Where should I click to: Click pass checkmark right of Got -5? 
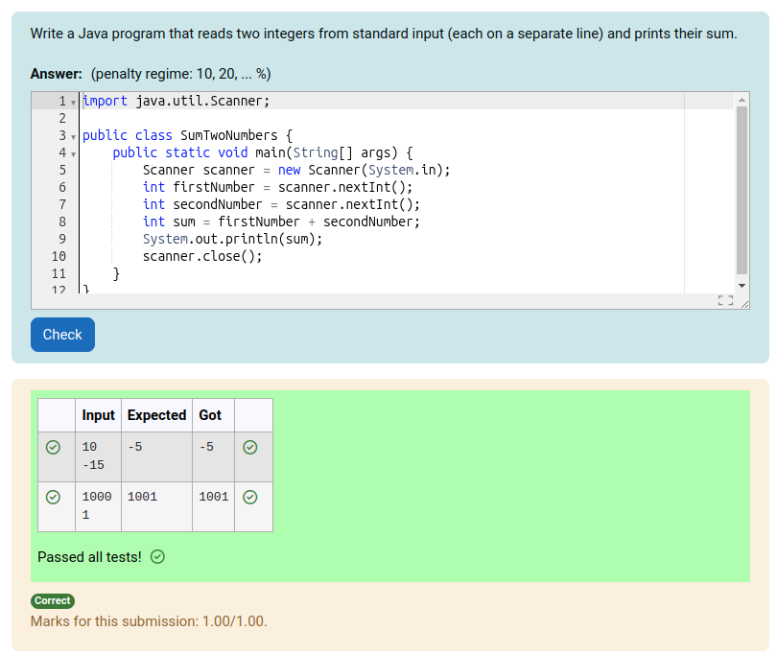pyautogui.click(x=250, y=448)
